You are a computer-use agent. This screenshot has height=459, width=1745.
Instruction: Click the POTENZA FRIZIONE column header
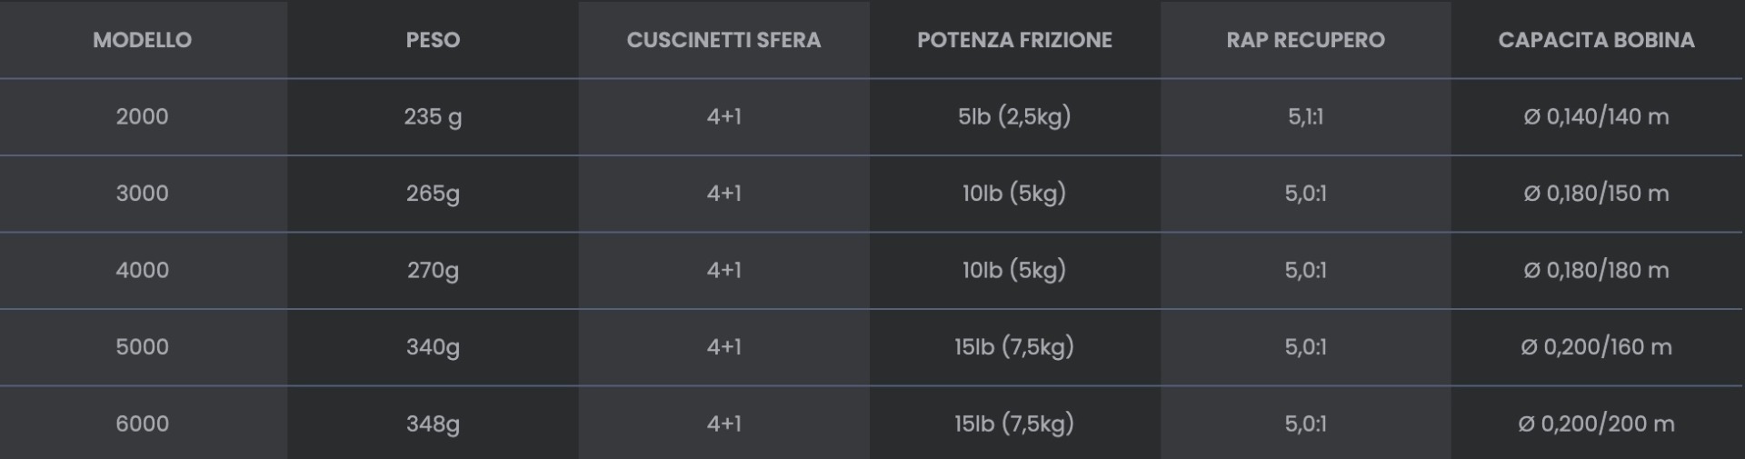[x=1014, y=40]
